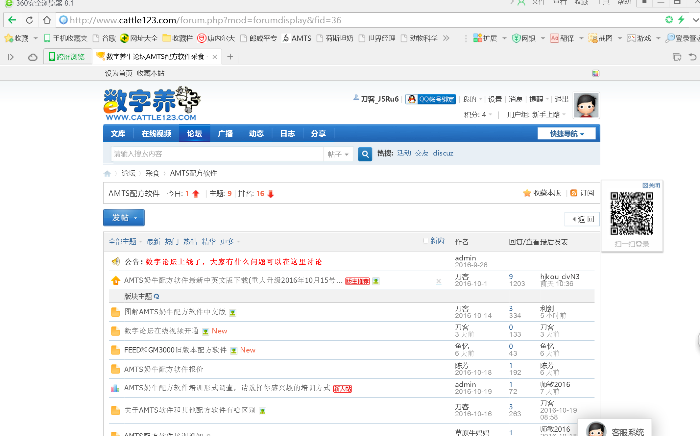700x436 pixels.
Task: Go back with the browser back arrow
Action: click(x=12, y=20)
